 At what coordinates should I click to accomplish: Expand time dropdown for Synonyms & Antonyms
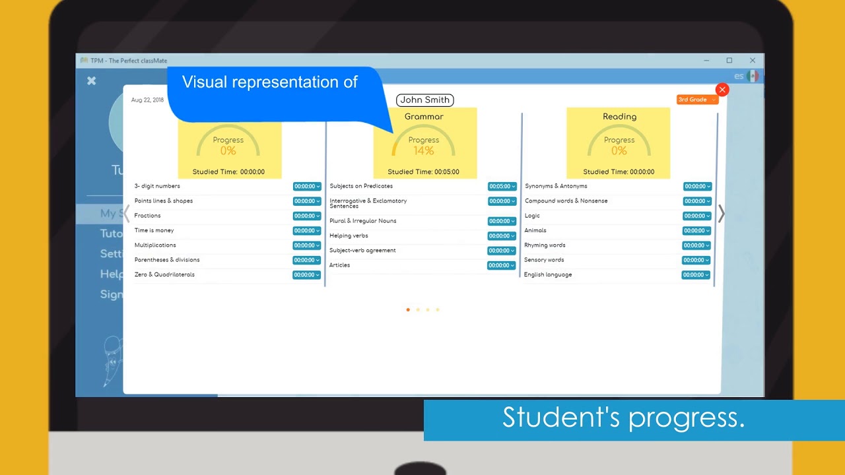point(697,187)
